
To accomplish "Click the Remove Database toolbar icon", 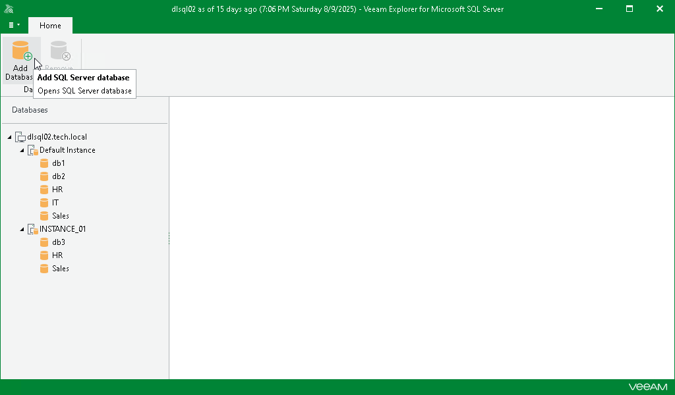I will [x=59, y=51].
